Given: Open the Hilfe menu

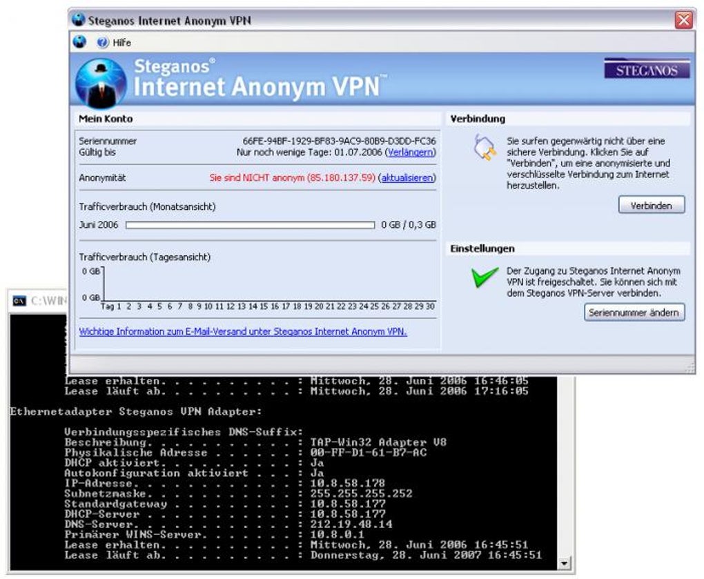Looking at the screenshot, I should [x=121, y=43].
